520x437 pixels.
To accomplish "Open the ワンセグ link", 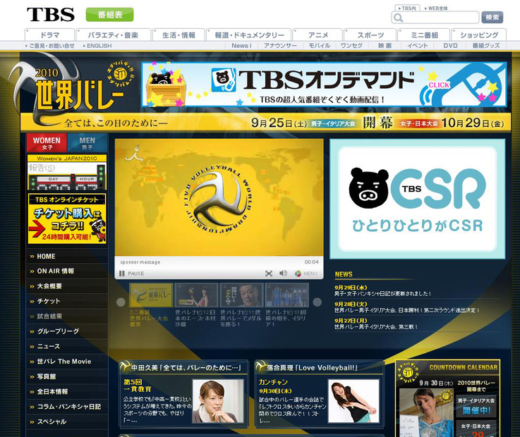I will pyautogui.click(x=351, y=46).
